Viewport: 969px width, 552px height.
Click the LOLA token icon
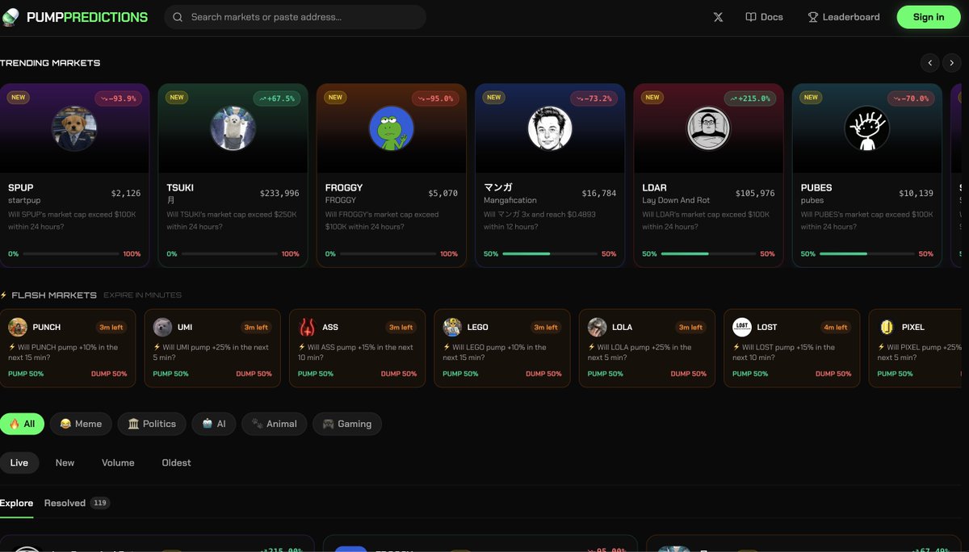click(598, 327)
